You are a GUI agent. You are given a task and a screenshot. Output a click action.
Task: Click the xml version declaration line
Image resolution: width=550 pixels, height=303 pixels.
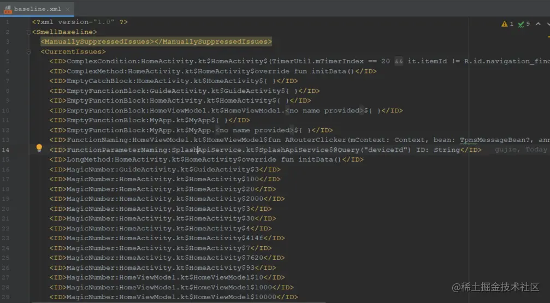(x=80, y=22)
